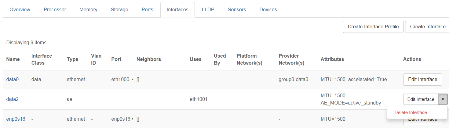The image size is (449, 128).
Task: Click the Attributes column header
Action: [x=332, y=59]
